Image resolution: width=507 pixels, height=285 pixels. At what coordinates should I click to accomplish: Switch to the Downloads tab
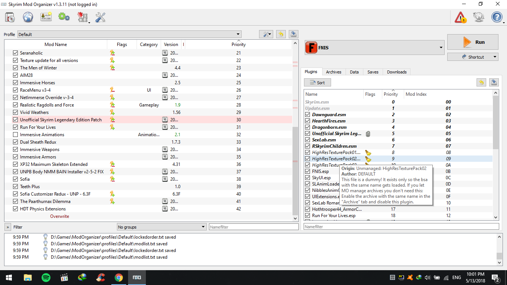point(397,72)
